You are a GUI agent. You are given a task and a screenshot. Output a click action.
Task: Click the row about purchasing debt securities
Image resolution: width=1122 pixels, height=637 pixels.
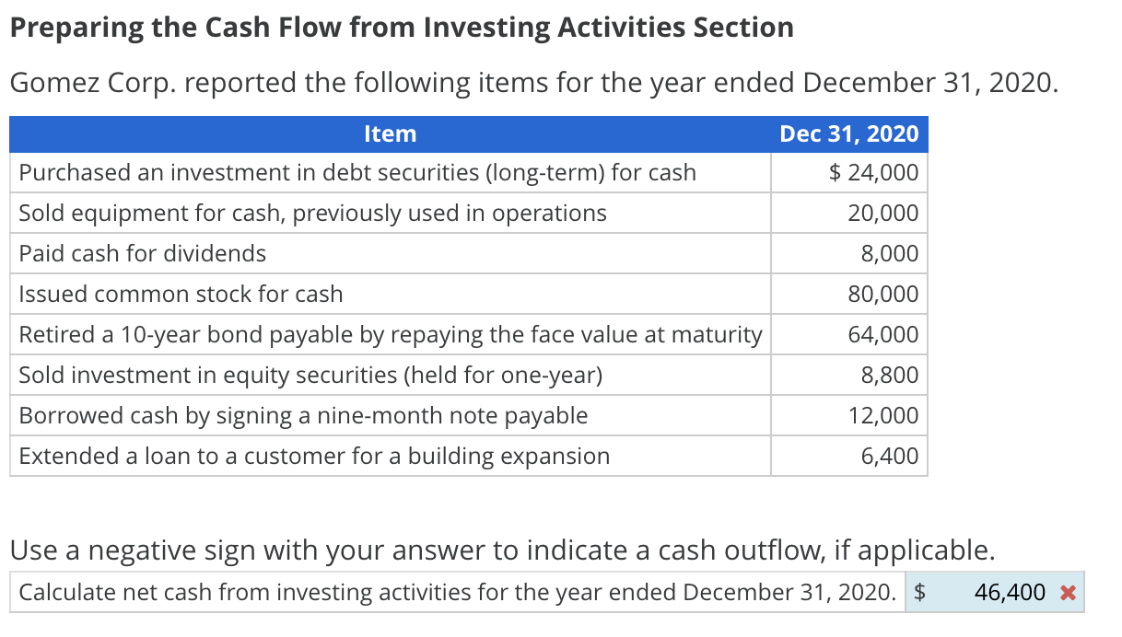tap(355, 172)
